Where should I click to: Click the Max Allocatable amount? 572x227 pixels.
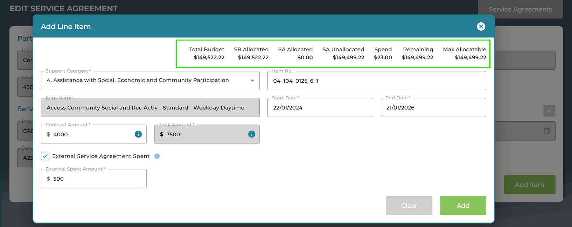pyautogui.click(x=470, y=58)
